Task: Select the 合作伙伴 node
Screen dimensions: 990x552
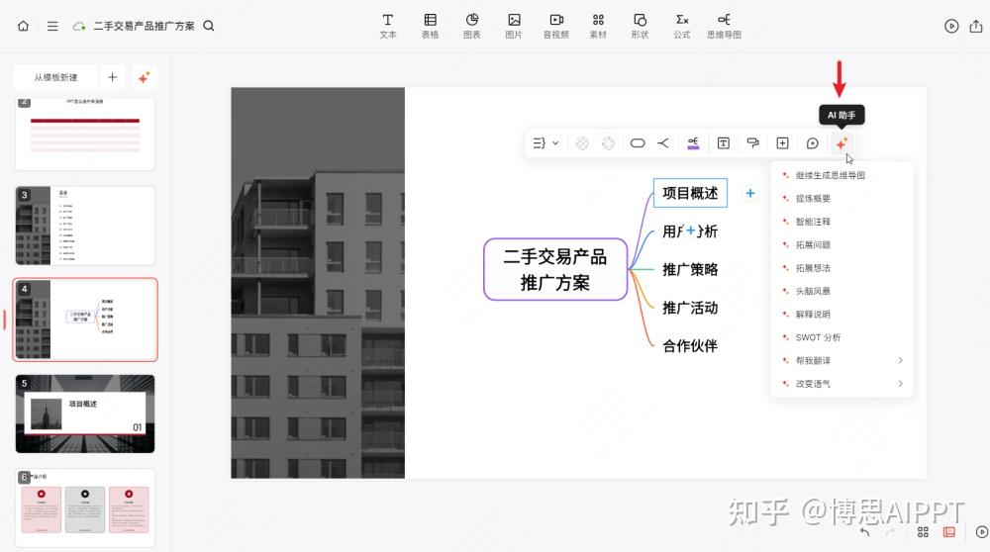Action: coord(690,345)
